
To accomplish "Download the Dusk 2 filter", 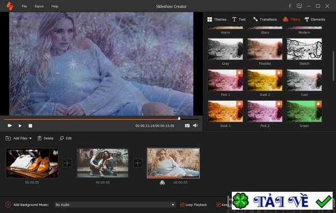I will click(279, 73).
